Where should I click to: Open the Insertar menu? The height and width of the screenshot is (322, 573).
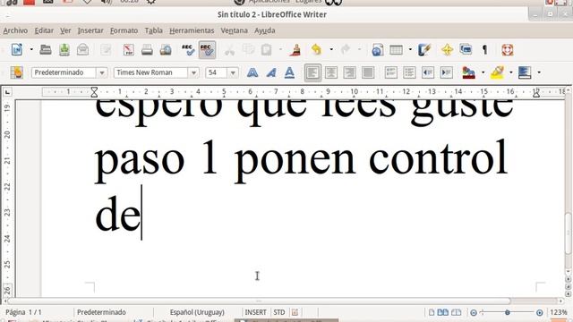[x=90, y=30]
